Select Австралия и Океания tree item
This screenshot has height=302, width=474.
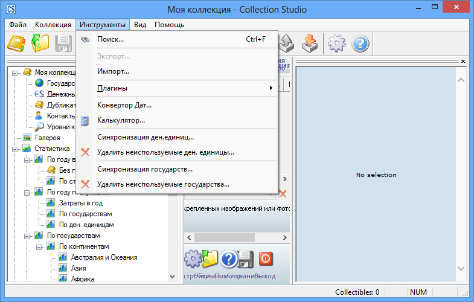coord(104,257)
